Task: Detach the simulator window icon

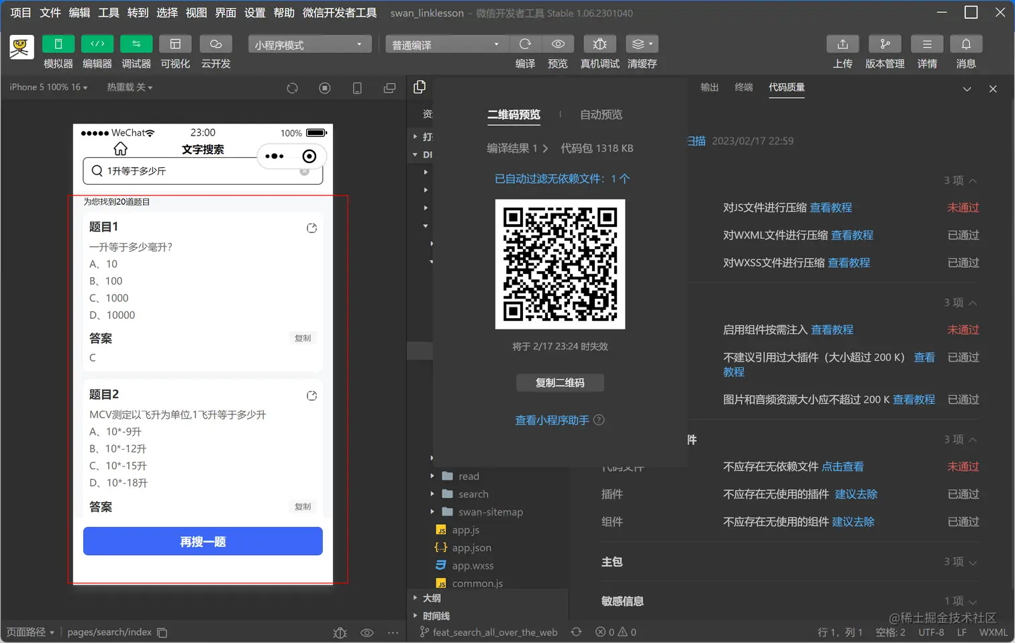Action: 389,88
